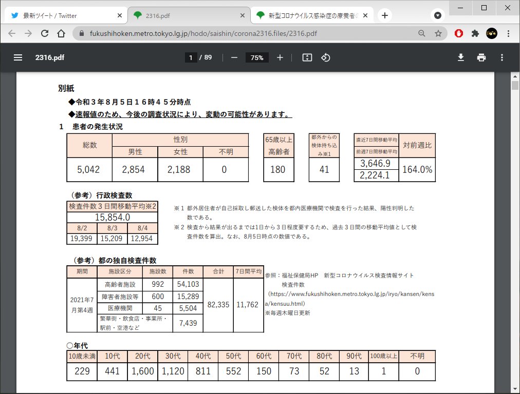520x394 pixels.
Task: Select the male count 2,854
Action: 133,169
